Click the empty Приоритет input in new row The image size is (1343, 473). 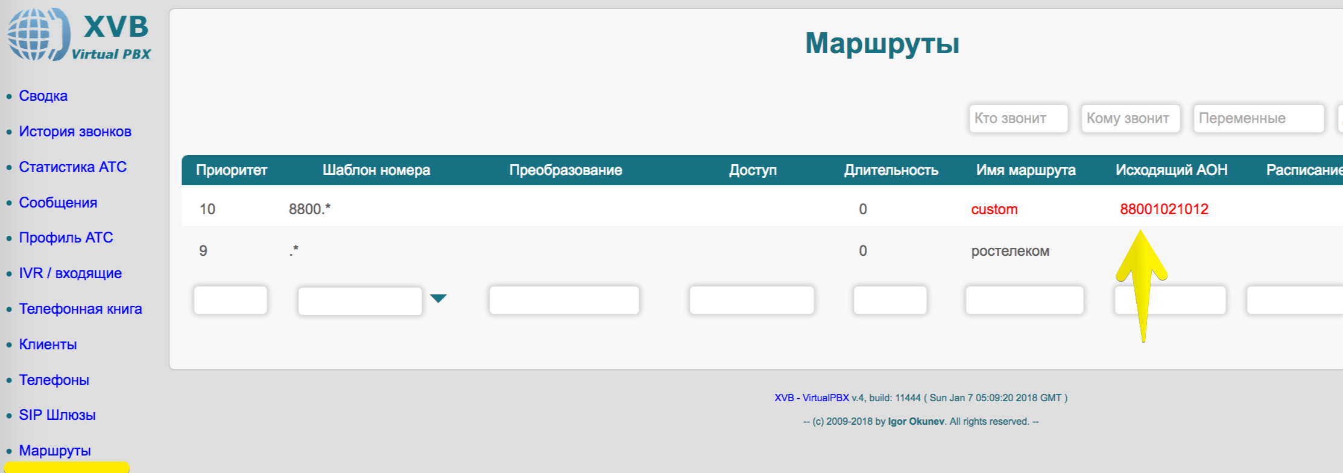pos(230,300)
